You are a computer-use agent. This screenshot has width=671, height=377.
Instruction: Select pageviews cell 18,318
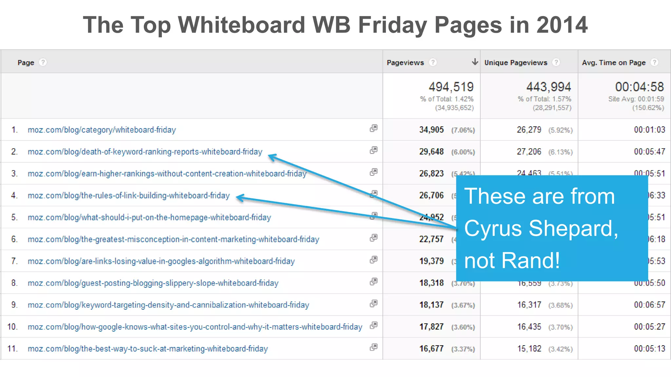431,283
